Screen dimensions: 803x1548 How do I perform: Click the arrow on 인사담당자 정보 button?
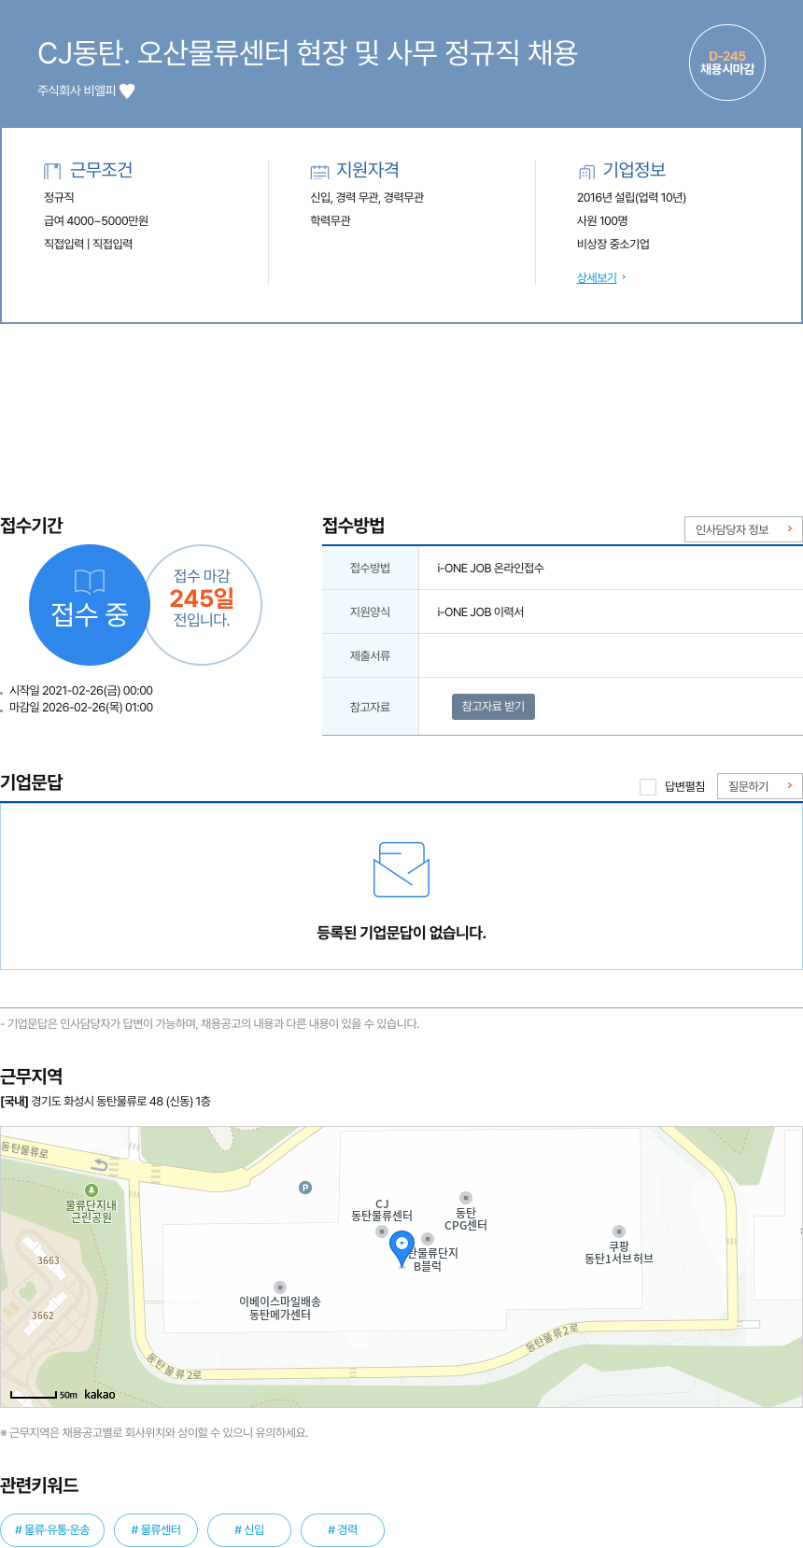tap(790, 528)
